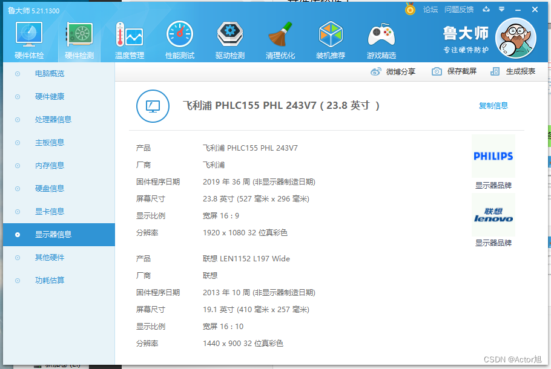Screen dimensions: 551x369
Task: Click the 鲁大师 mascot avatar
Action: tap(515, 38)
